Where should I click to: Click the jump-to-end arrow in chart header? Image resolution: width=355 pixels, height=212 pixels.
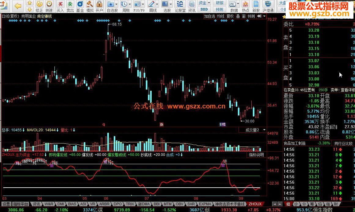click(x=260, y=16)
